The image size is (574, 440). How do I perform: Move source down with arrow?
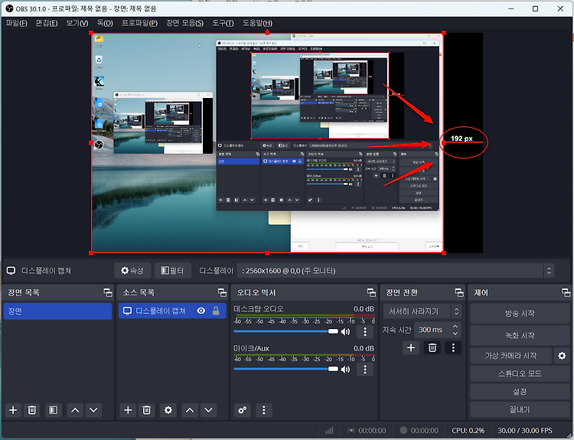point(208,410)
